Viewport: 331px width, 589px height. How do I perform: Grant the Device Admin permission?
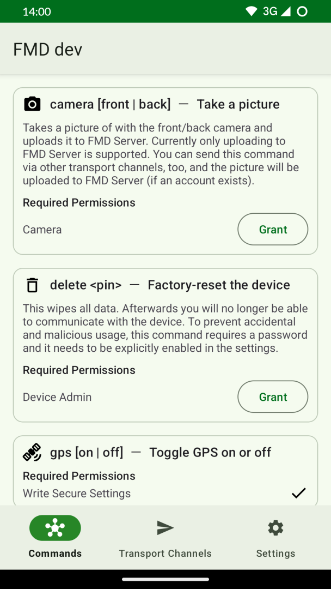(x=273, y=397)
